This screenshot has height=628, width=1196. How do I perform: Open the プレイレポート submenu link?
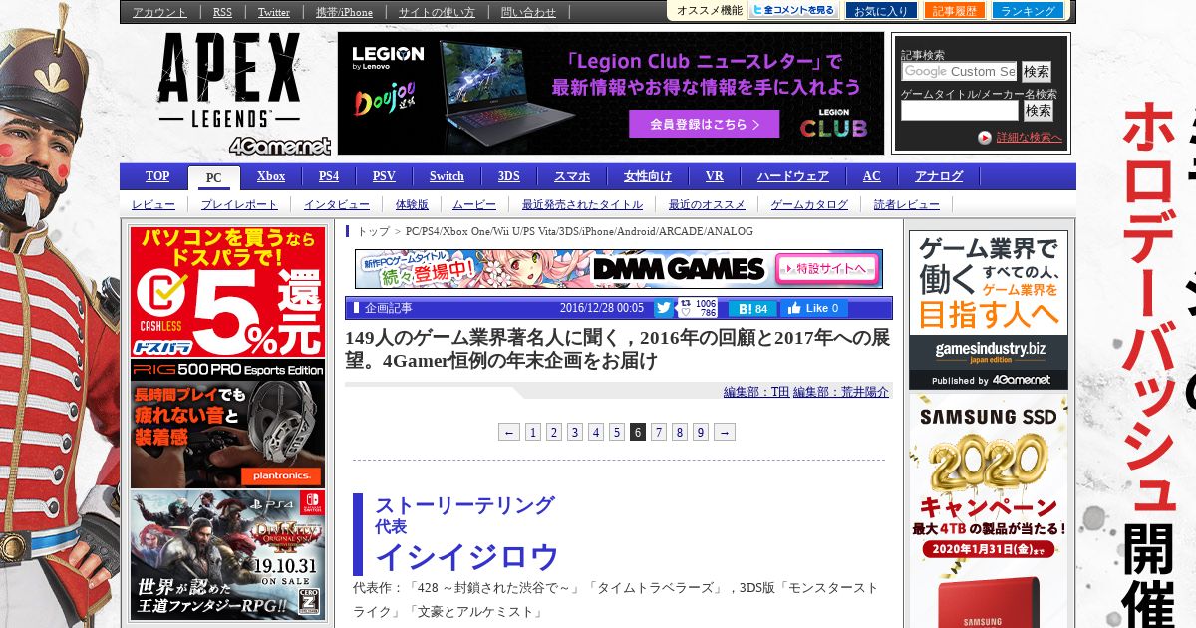click(240, 204)
